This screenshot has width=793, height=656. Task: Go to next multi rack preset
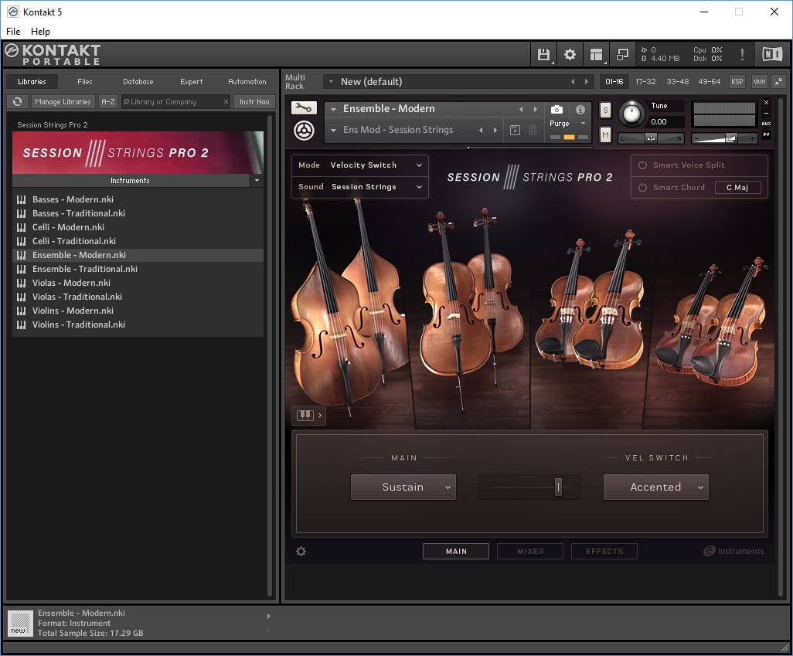[586, 81]
